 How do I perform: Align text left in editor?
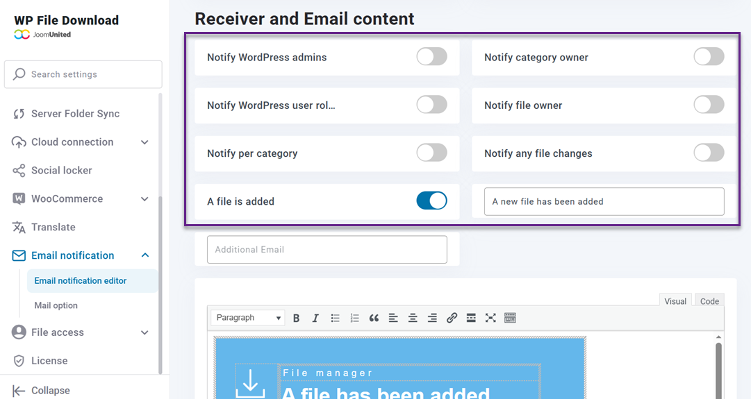click(393, 318)
